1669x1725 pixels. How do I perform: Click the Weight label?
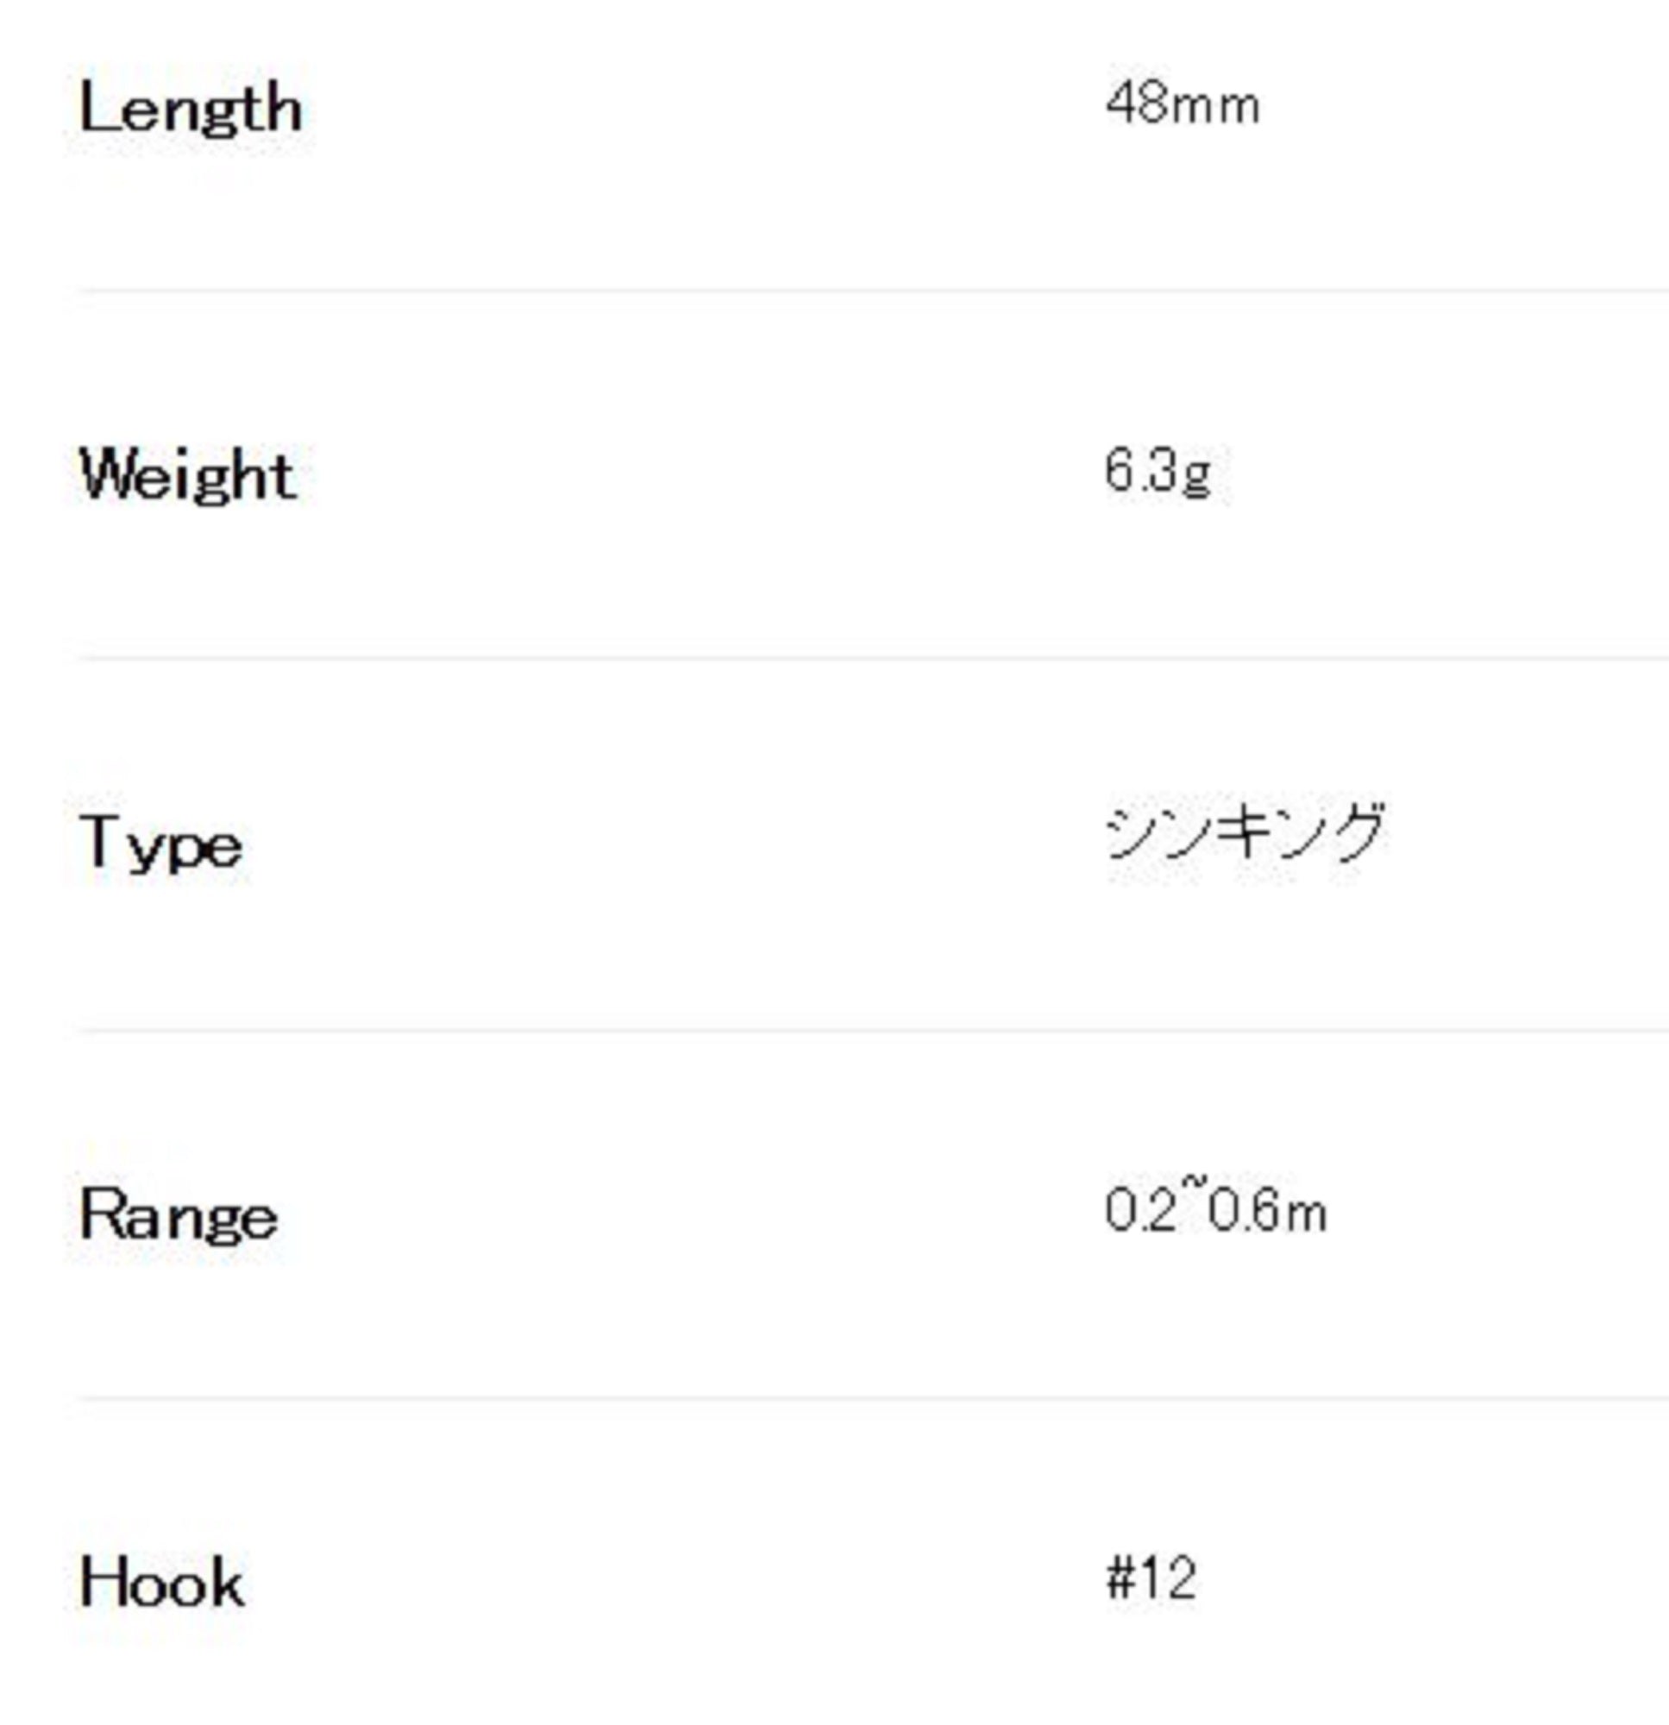pyautogui.click(x=188, y=475)
